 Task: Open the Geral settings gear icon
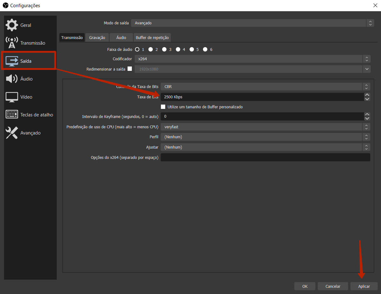pyautogui.click(x=12, y=25)
